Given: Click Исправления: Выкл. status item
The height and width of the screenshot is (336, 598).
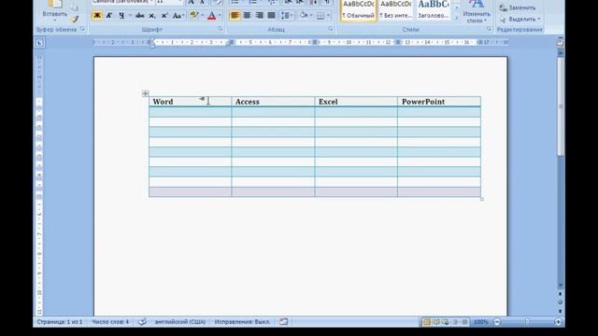Looking at the screenshot, I should click(242, 322).
